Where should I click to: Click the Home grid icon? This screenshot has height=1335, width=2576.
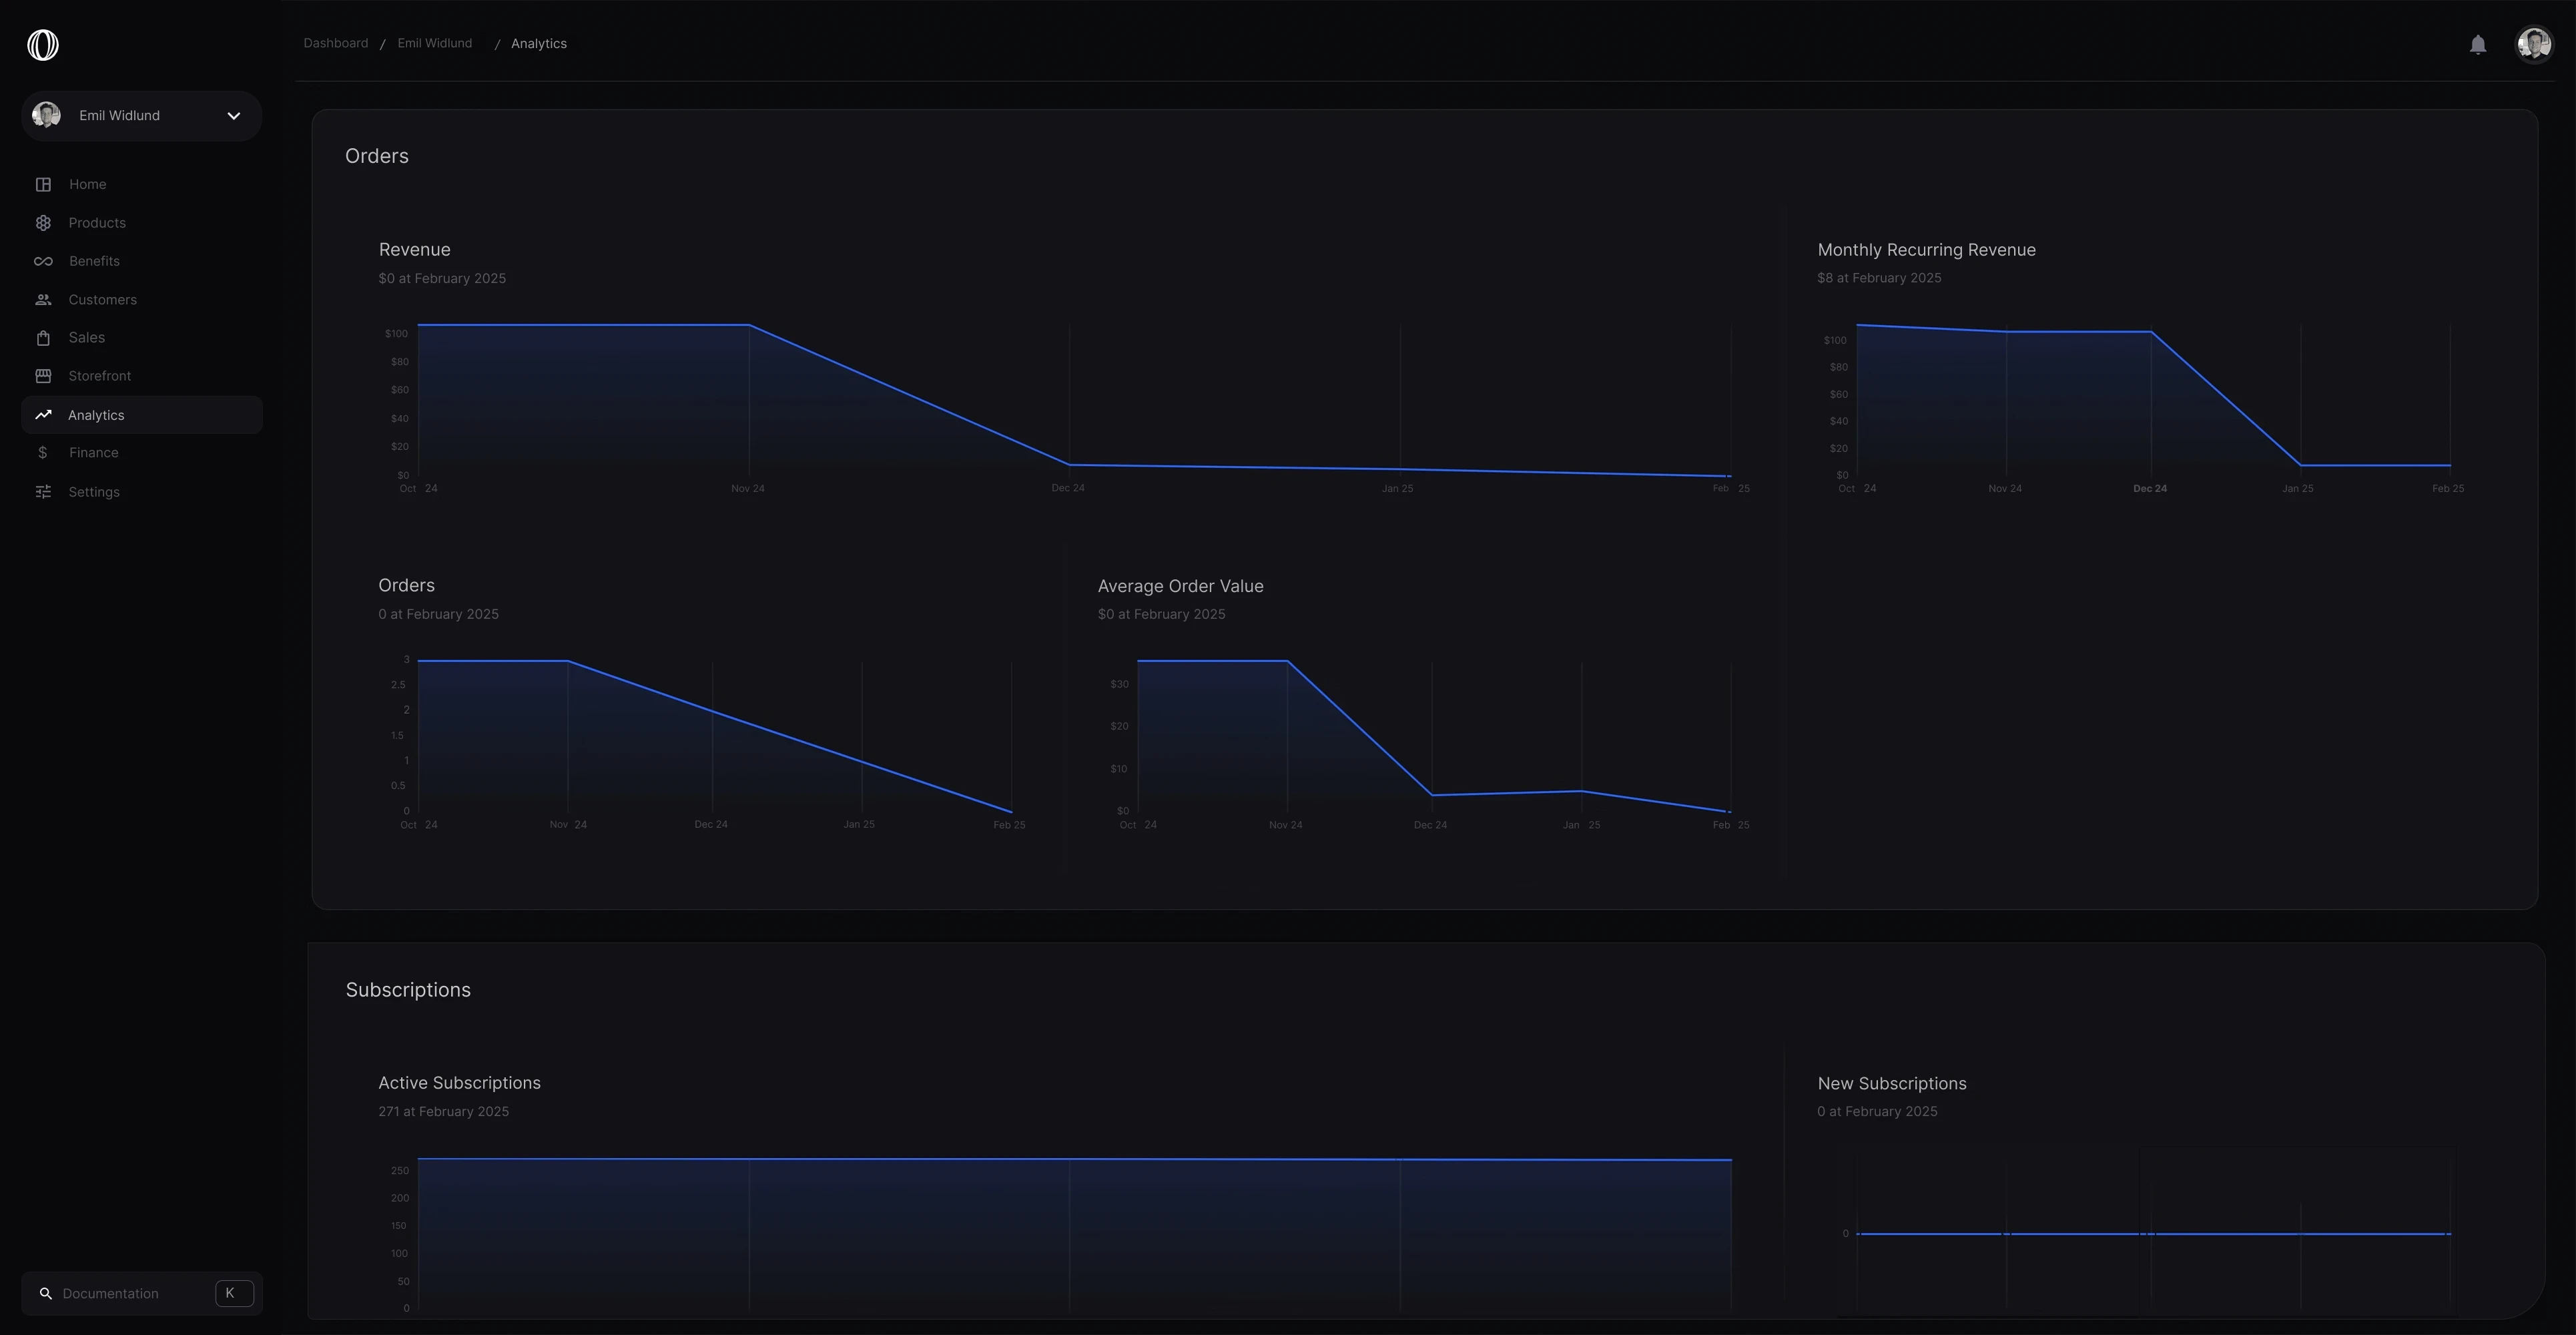[43, 184]
